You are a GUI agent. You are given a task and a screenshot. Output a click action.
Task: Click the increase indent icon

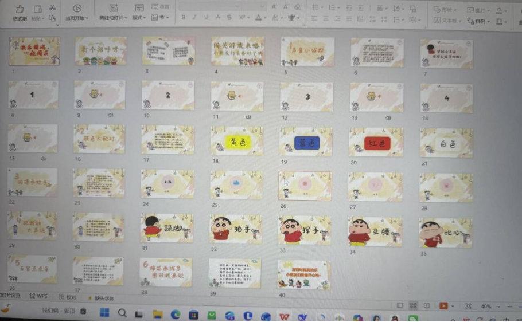[361, 7]
